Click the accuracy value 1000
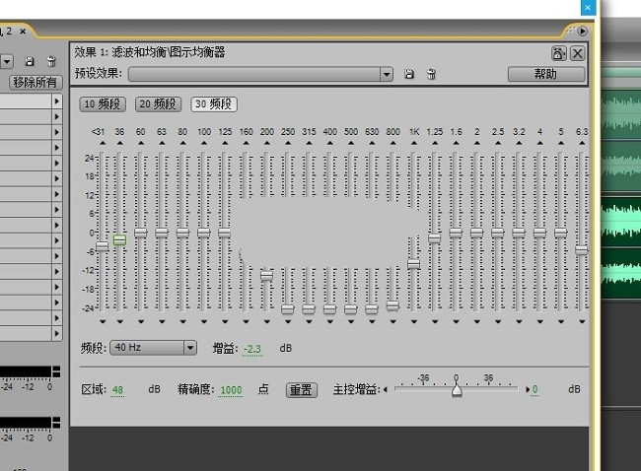Image resolution: width=641 pixels, height=471 pixels. click(231, 390)
